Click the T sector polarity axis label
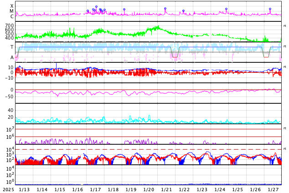The width and height of the screenshot is (289, 193). (x=12, y=47)
